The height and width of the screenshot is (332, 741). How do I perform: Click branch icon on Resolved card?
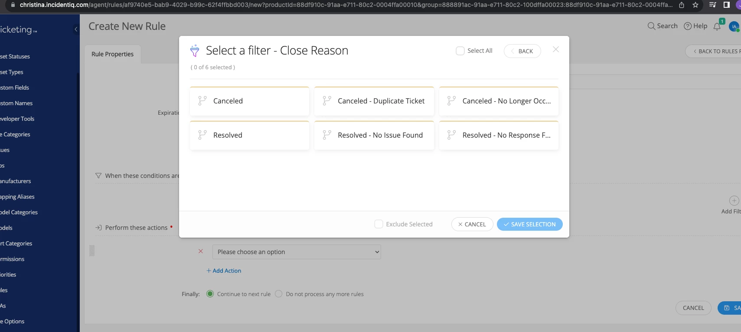(202, 135)
